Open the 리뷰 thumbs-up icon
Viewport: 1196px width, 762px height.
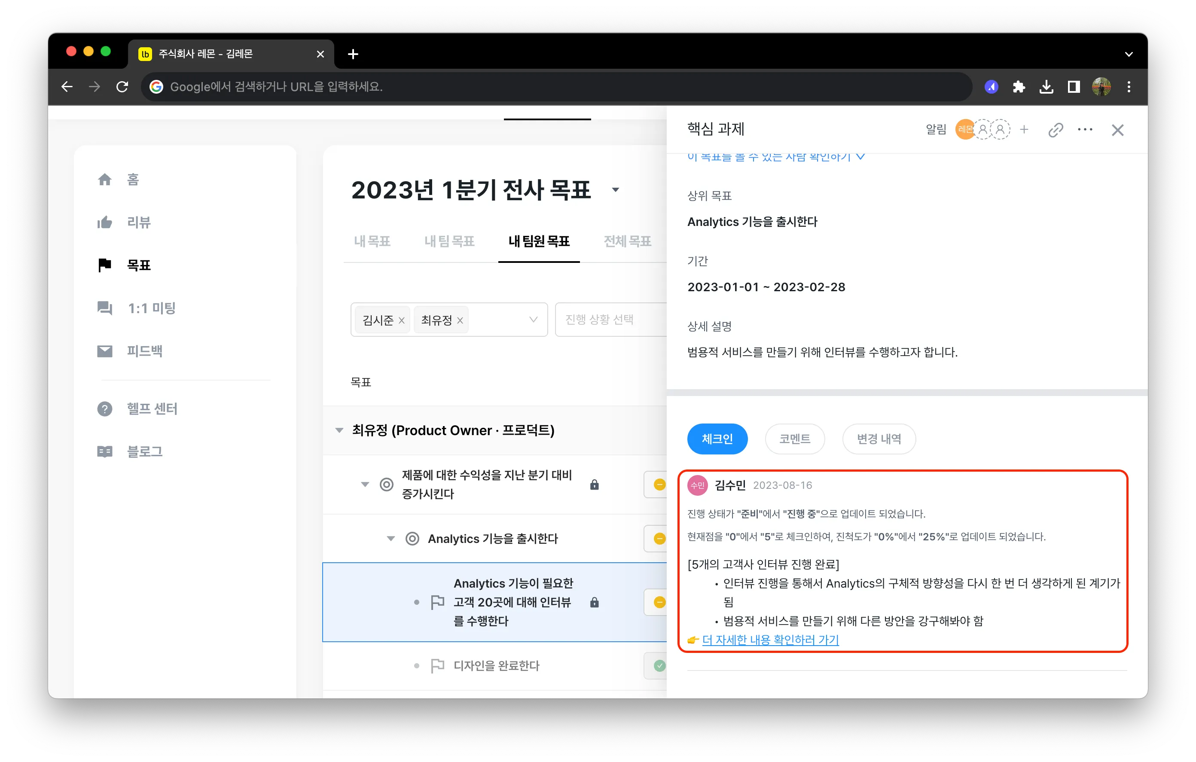click(x=104, y=222)
